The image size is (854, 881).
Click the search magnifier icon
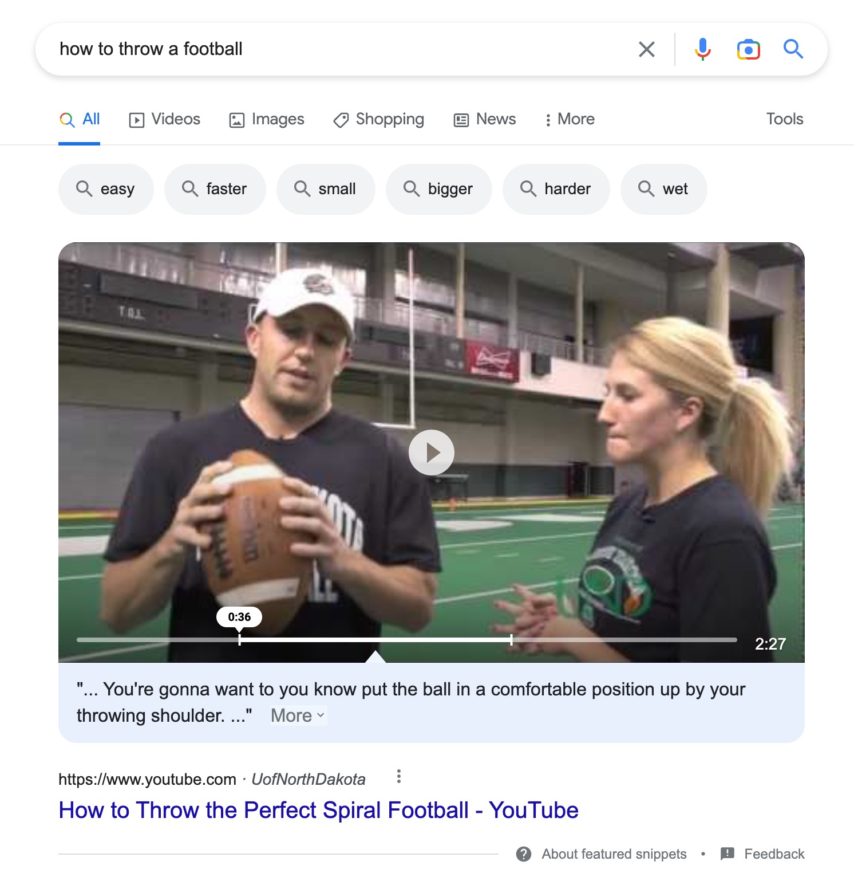pyautogui.click(x=793, y=49)
